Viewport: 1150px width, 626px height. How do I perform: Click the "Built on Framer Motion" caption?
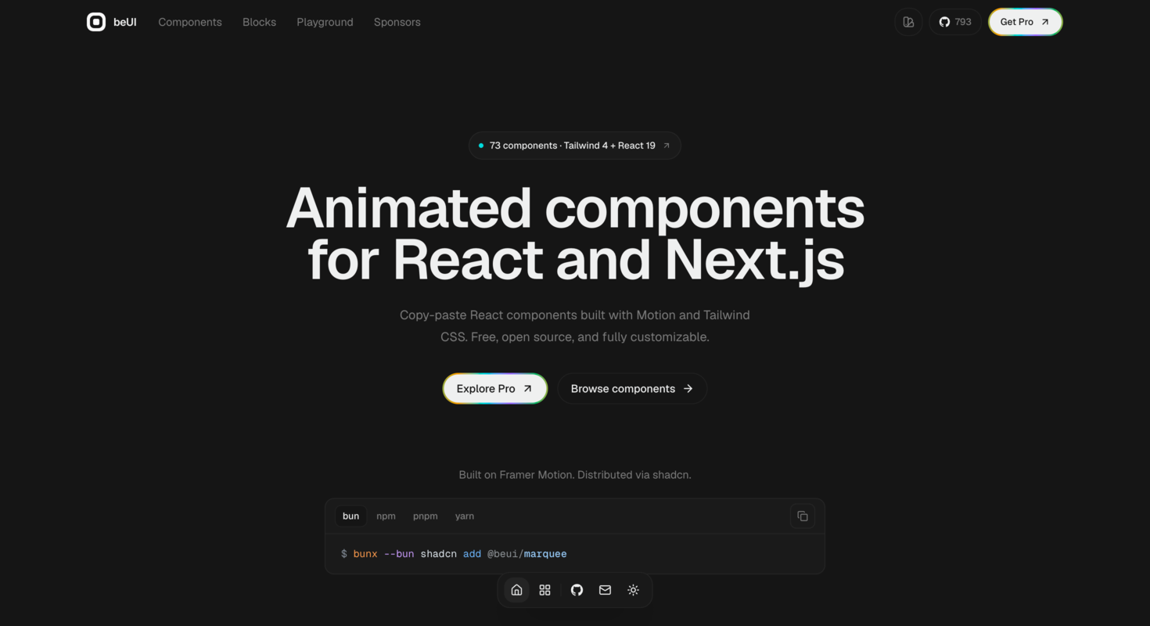coord(575,475)
